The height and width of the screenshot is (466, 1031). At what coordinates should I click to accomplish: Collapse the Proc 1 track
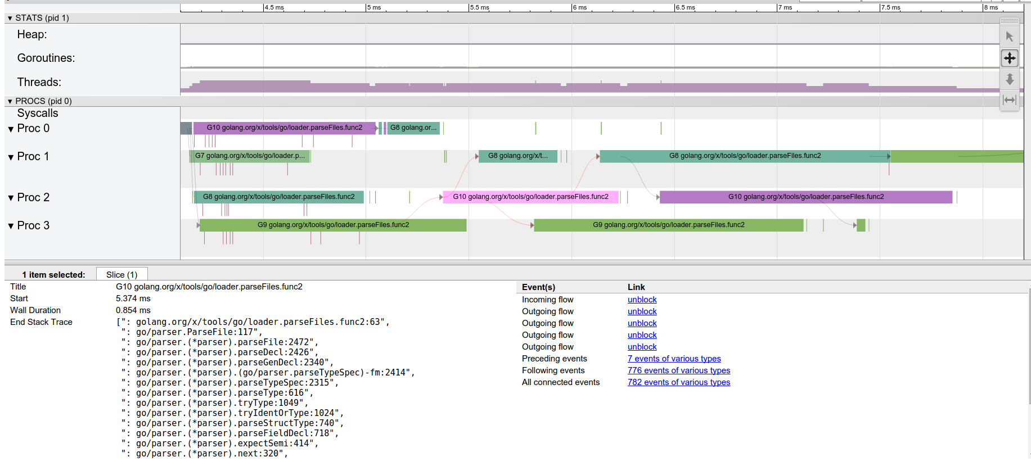pyautogui.click(x=11, y=157)
